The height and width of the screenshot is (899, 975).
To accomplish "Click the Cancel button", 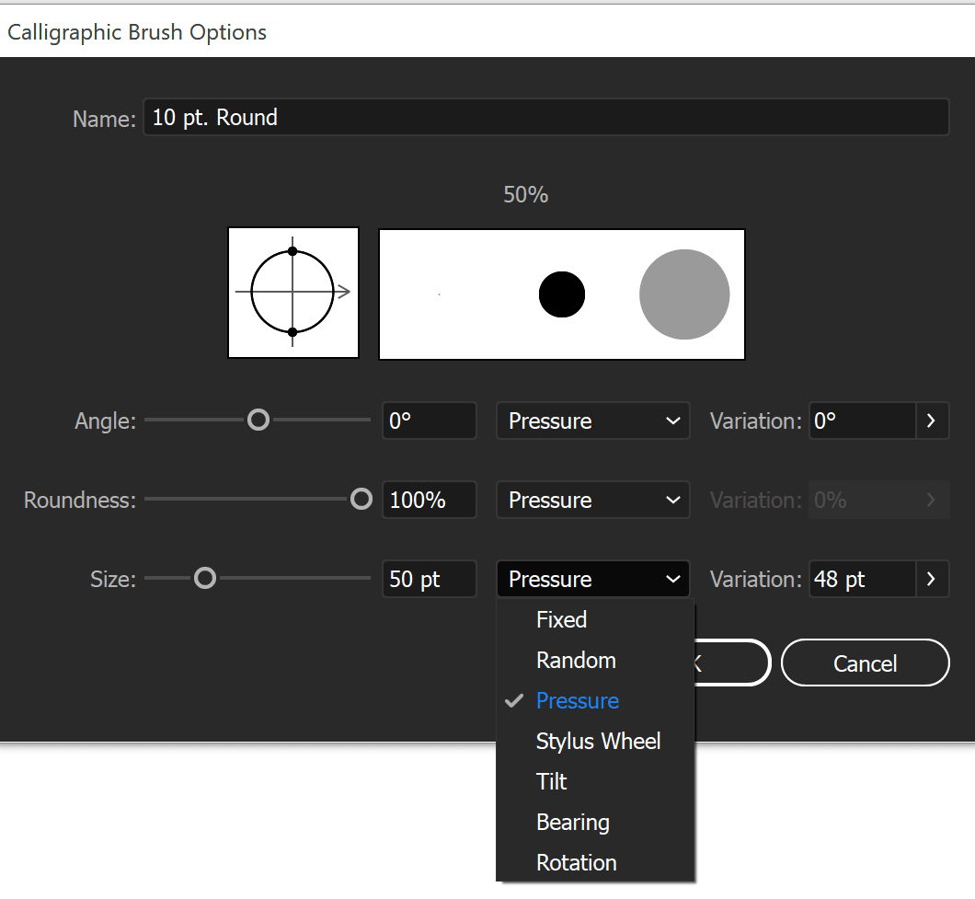I will point(864,663).
